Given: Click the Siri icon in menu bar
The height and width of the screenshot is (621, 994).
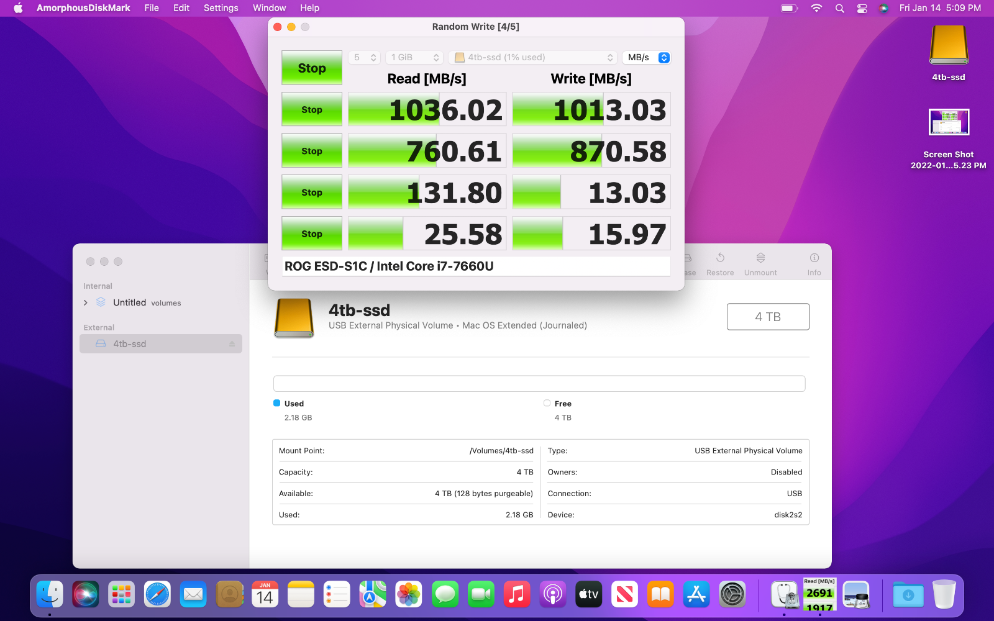Looking at the screenshot, I should pos(883,8).
